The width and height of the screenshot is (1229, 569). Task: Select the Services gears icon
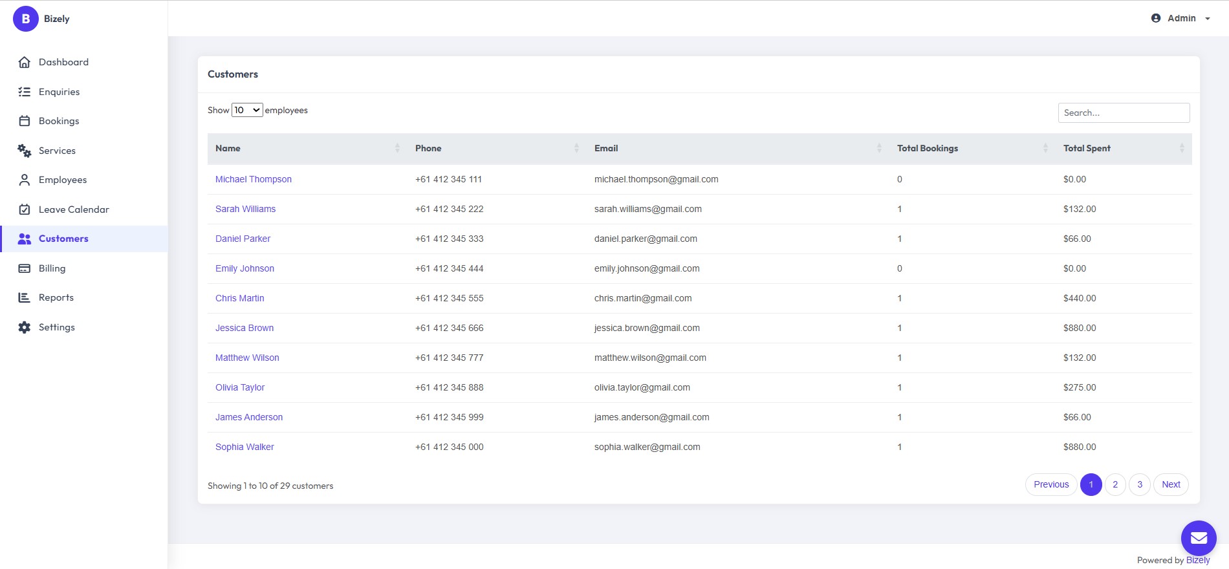pos(25,151)
